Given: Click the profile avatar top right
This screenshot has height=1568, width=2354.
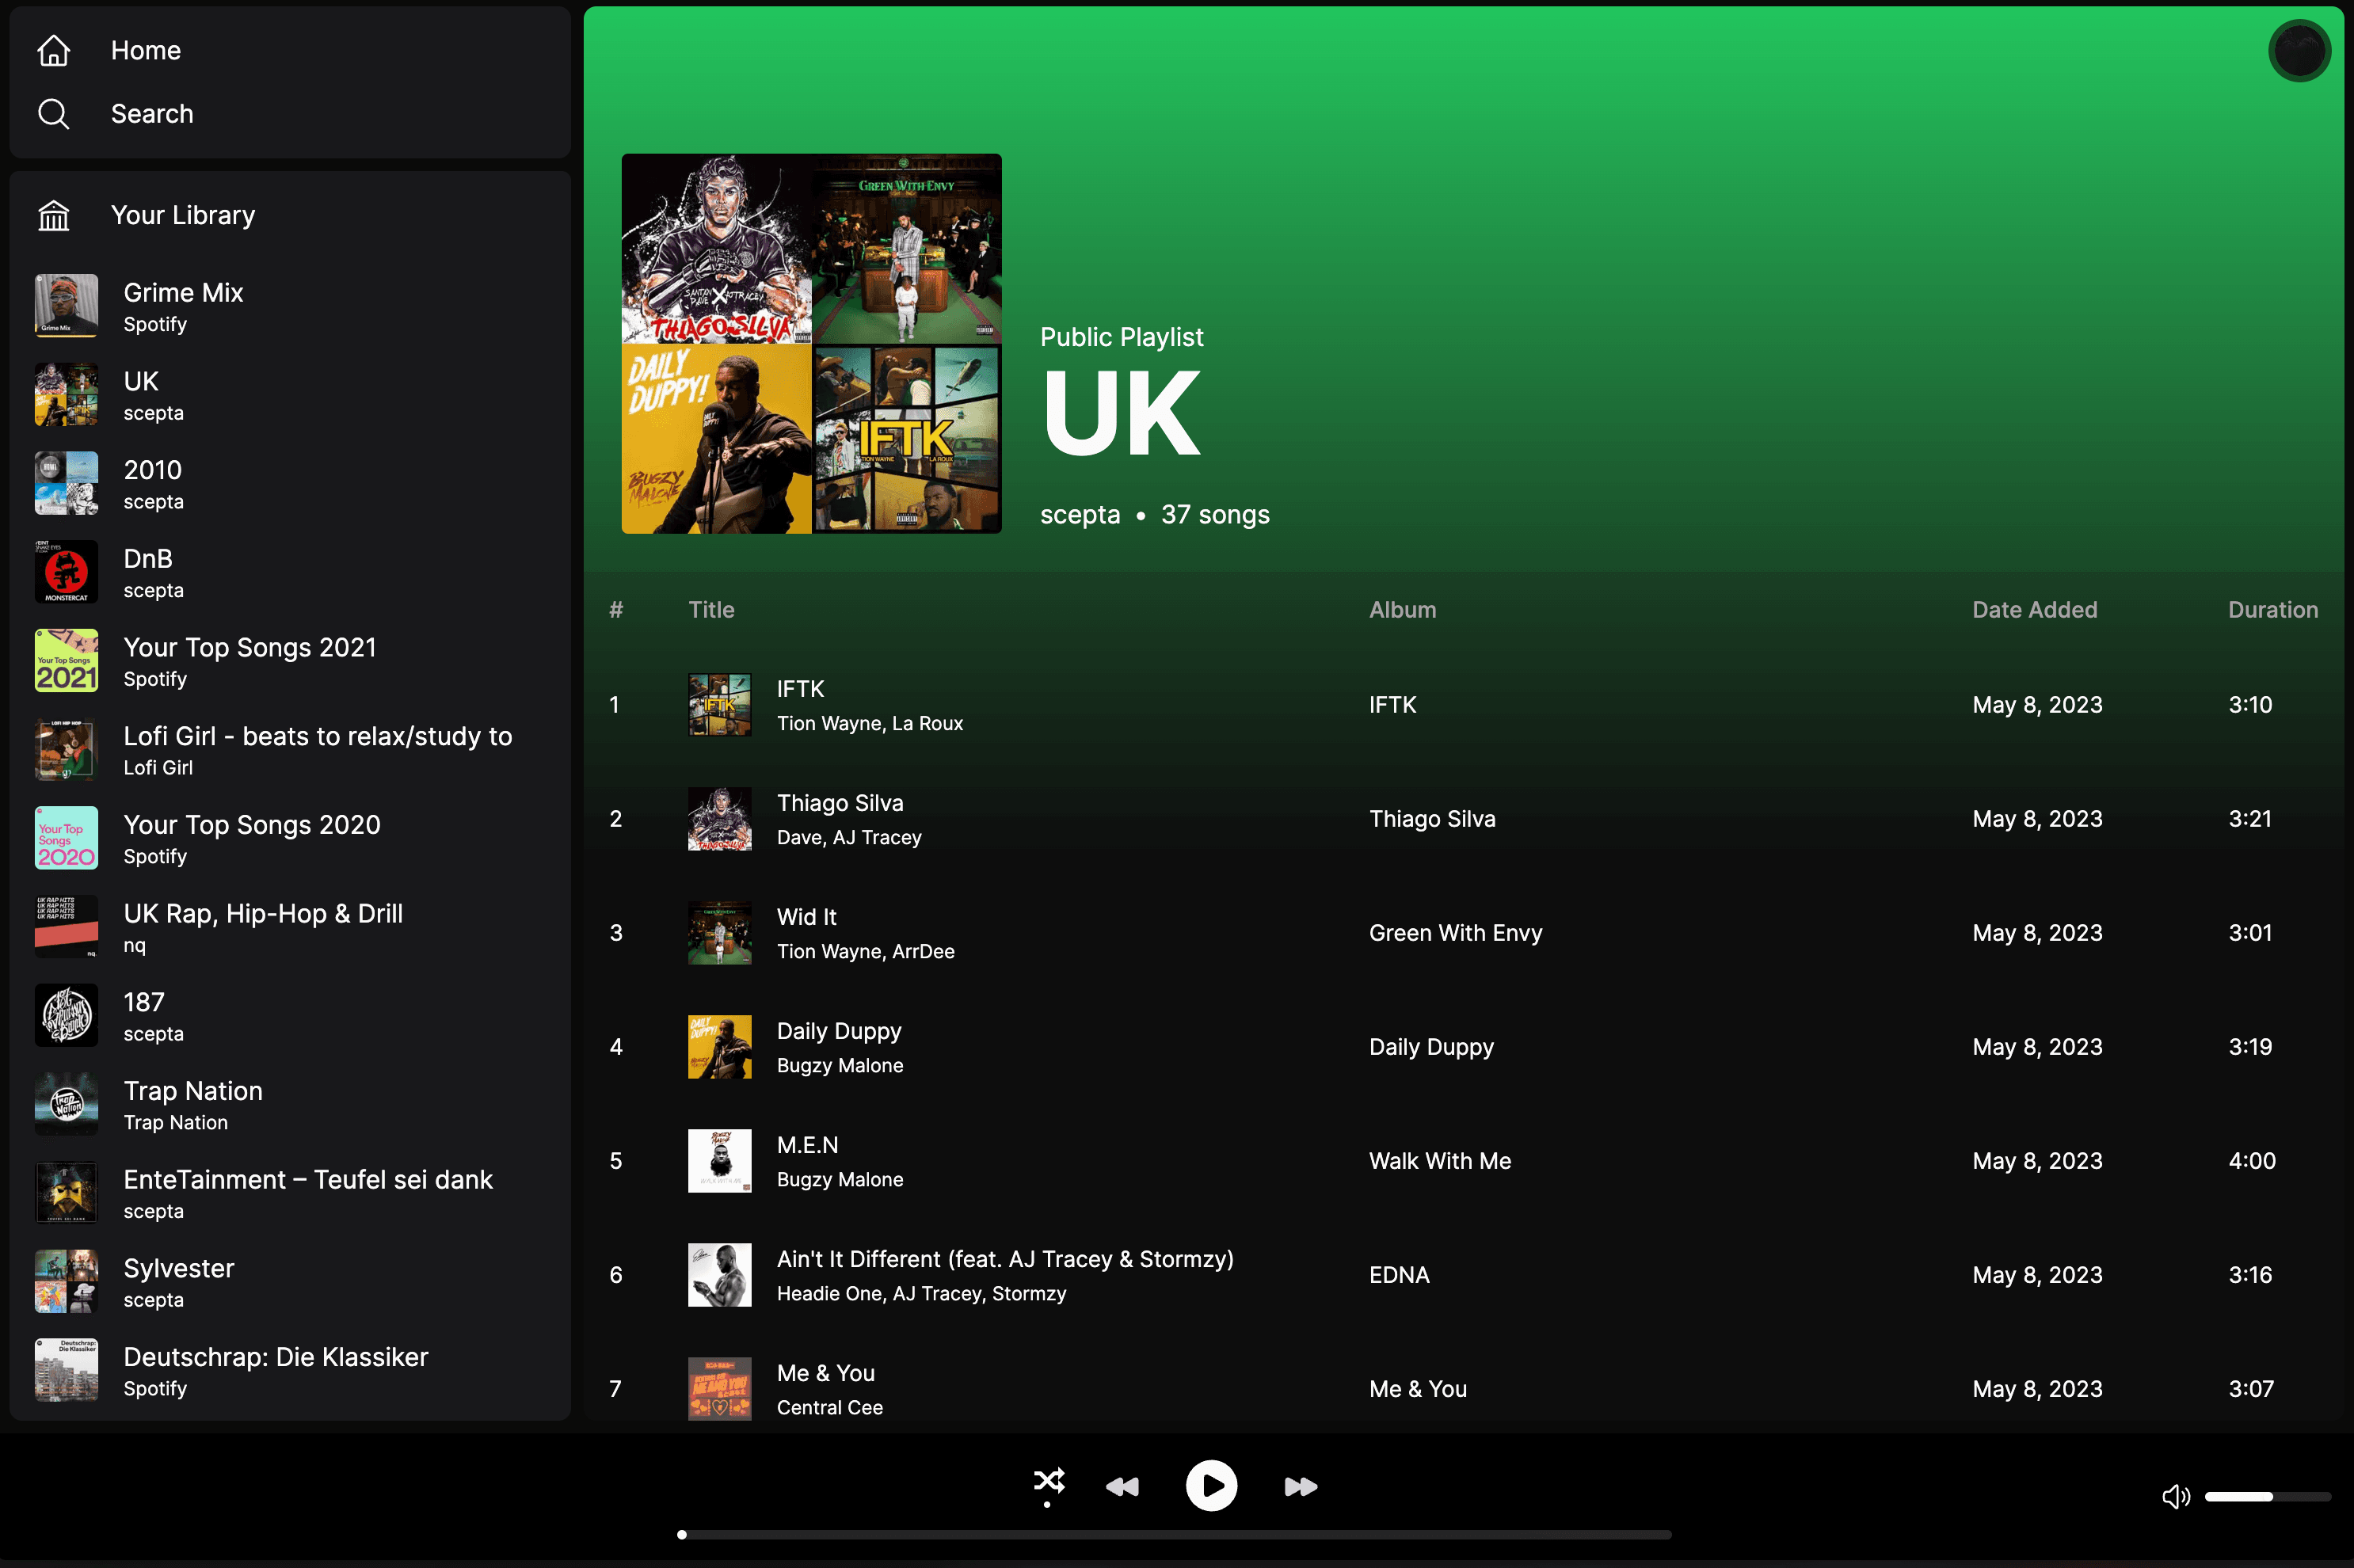Looking at the screenshot, I should pos(2298,50).
